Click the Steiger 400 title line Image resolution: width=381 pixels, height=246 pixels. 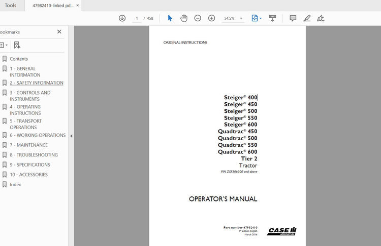point(241,97)
